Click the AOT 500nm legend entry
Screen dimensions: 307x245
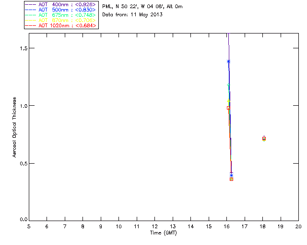click(x=60, y=10)
